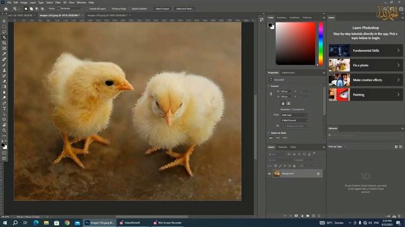Screen dimensions: 405x227
Task: Select the Rectangular Marquee tool
Action: (4, 26)
